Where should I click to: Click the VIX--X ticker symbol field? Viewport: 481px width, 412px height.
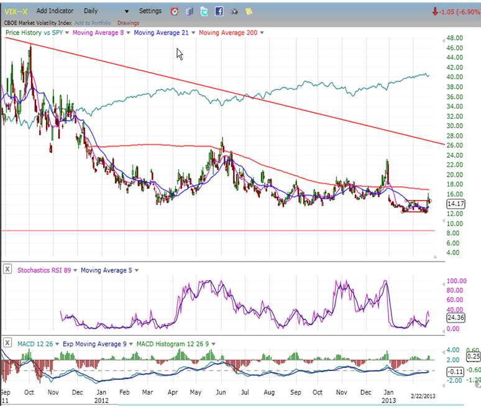tap(16, 11)
